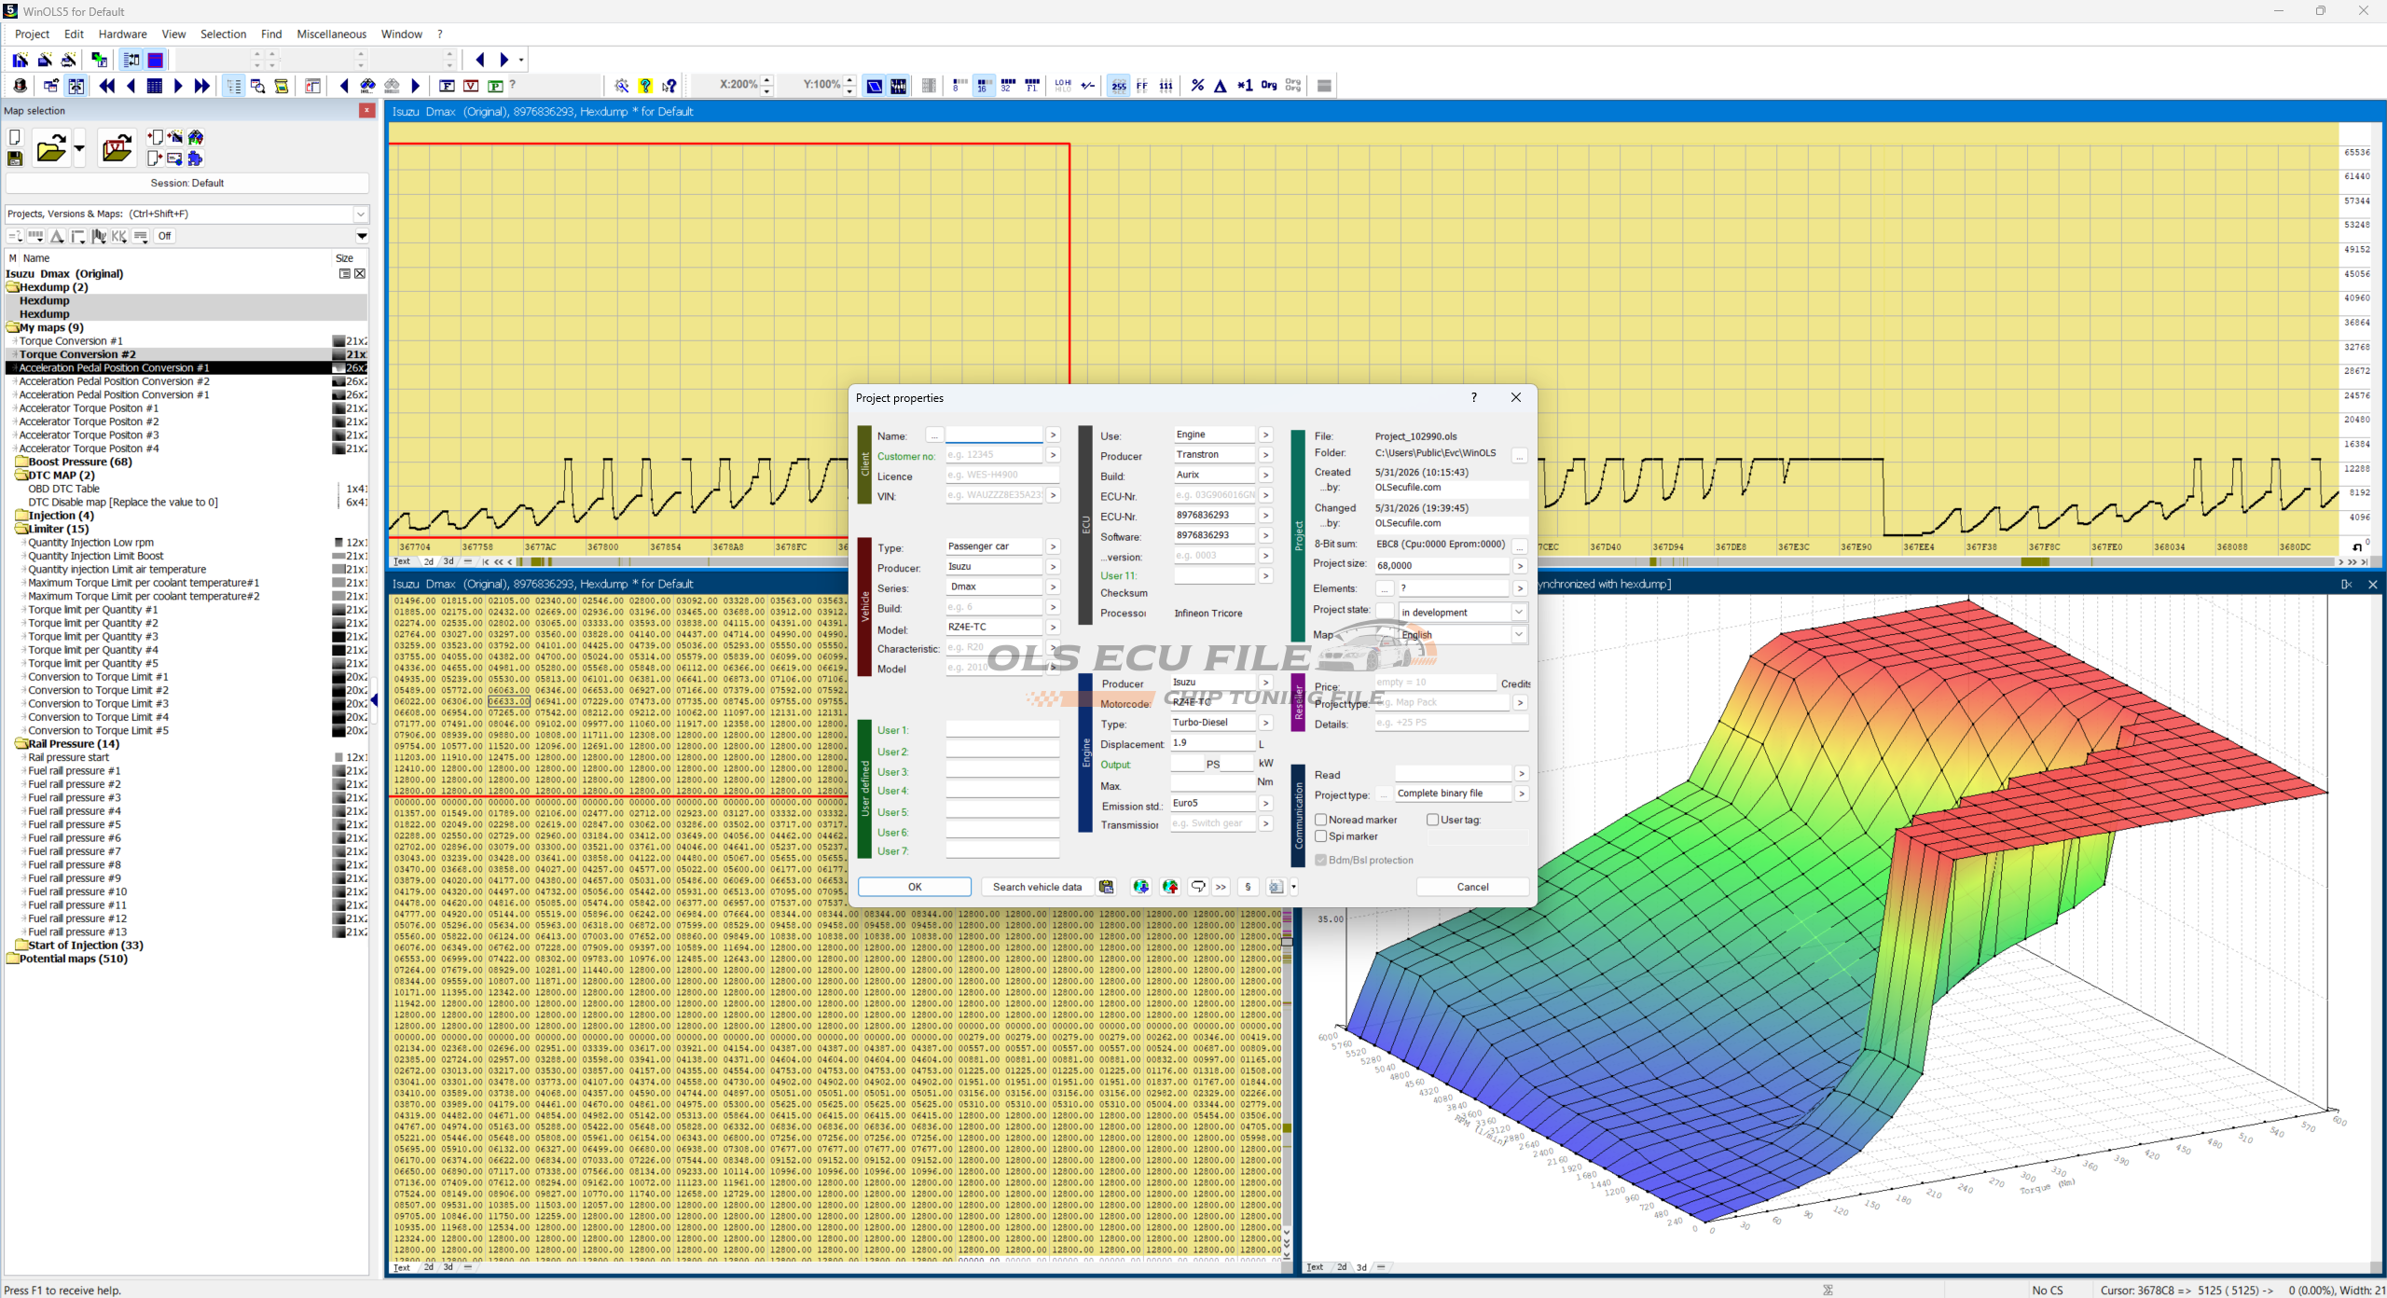Open dropdown arrow beside last dialog icon button

pos(1293,887)
